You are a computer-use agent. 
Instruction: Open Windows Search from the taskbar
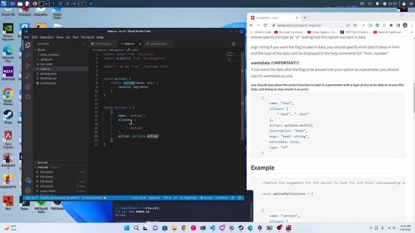tap(136, 228)
